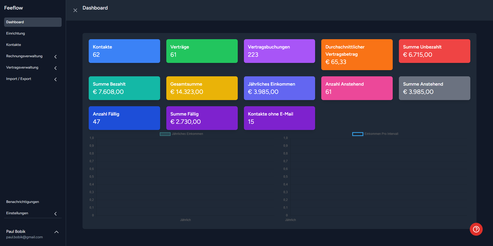Open Benachrichtigungen in the sidebar
This screenshot has width=493, height=246.
click(23, 202)
